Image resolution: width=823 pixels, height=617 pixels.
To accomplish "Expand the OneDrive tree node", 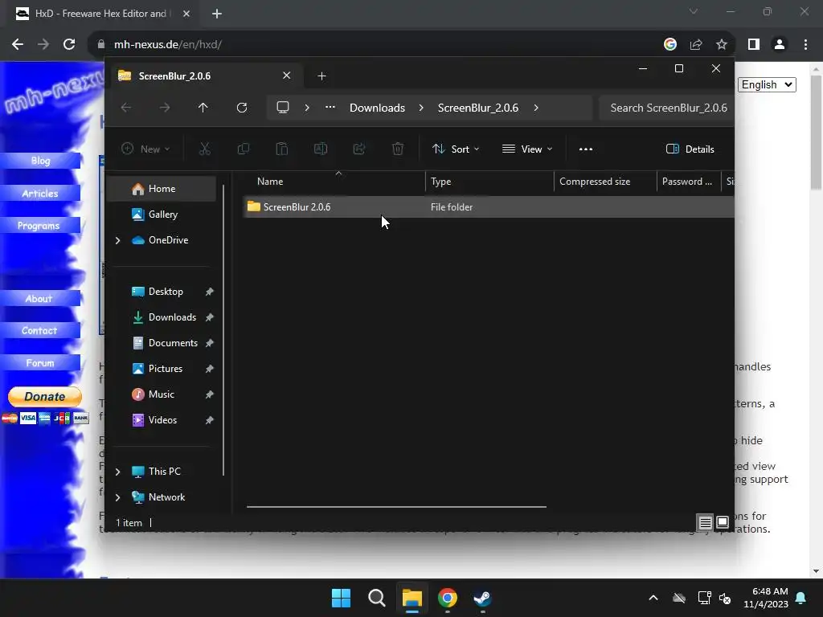I will pyautogui.click(x=117, y=240).
